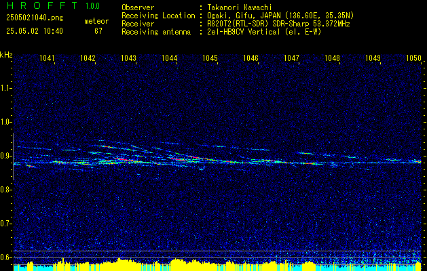
Task: Click time marker 1044
Action: click(170, 58)
